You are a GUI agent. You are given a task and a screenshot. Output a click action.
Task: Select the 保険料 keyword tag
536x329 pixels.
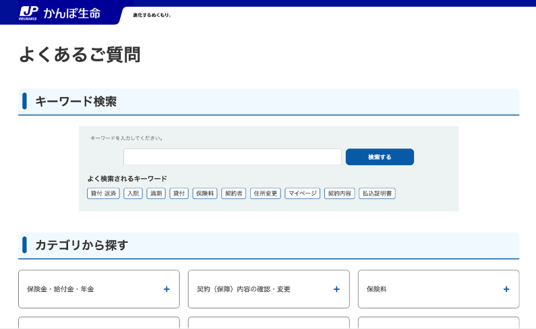pos(205,193)
